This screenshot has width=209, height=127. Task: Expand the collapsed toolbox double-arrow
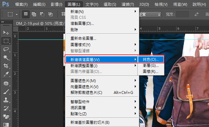3,22
